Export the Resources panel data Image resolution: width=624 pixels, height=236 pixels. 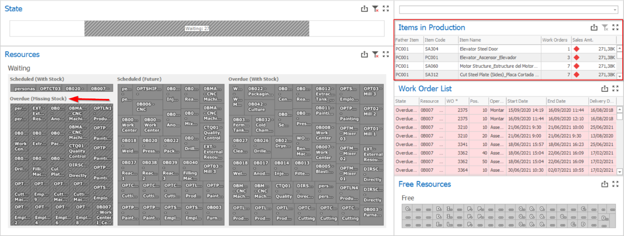pyautogui.click(x=364, y=54)
